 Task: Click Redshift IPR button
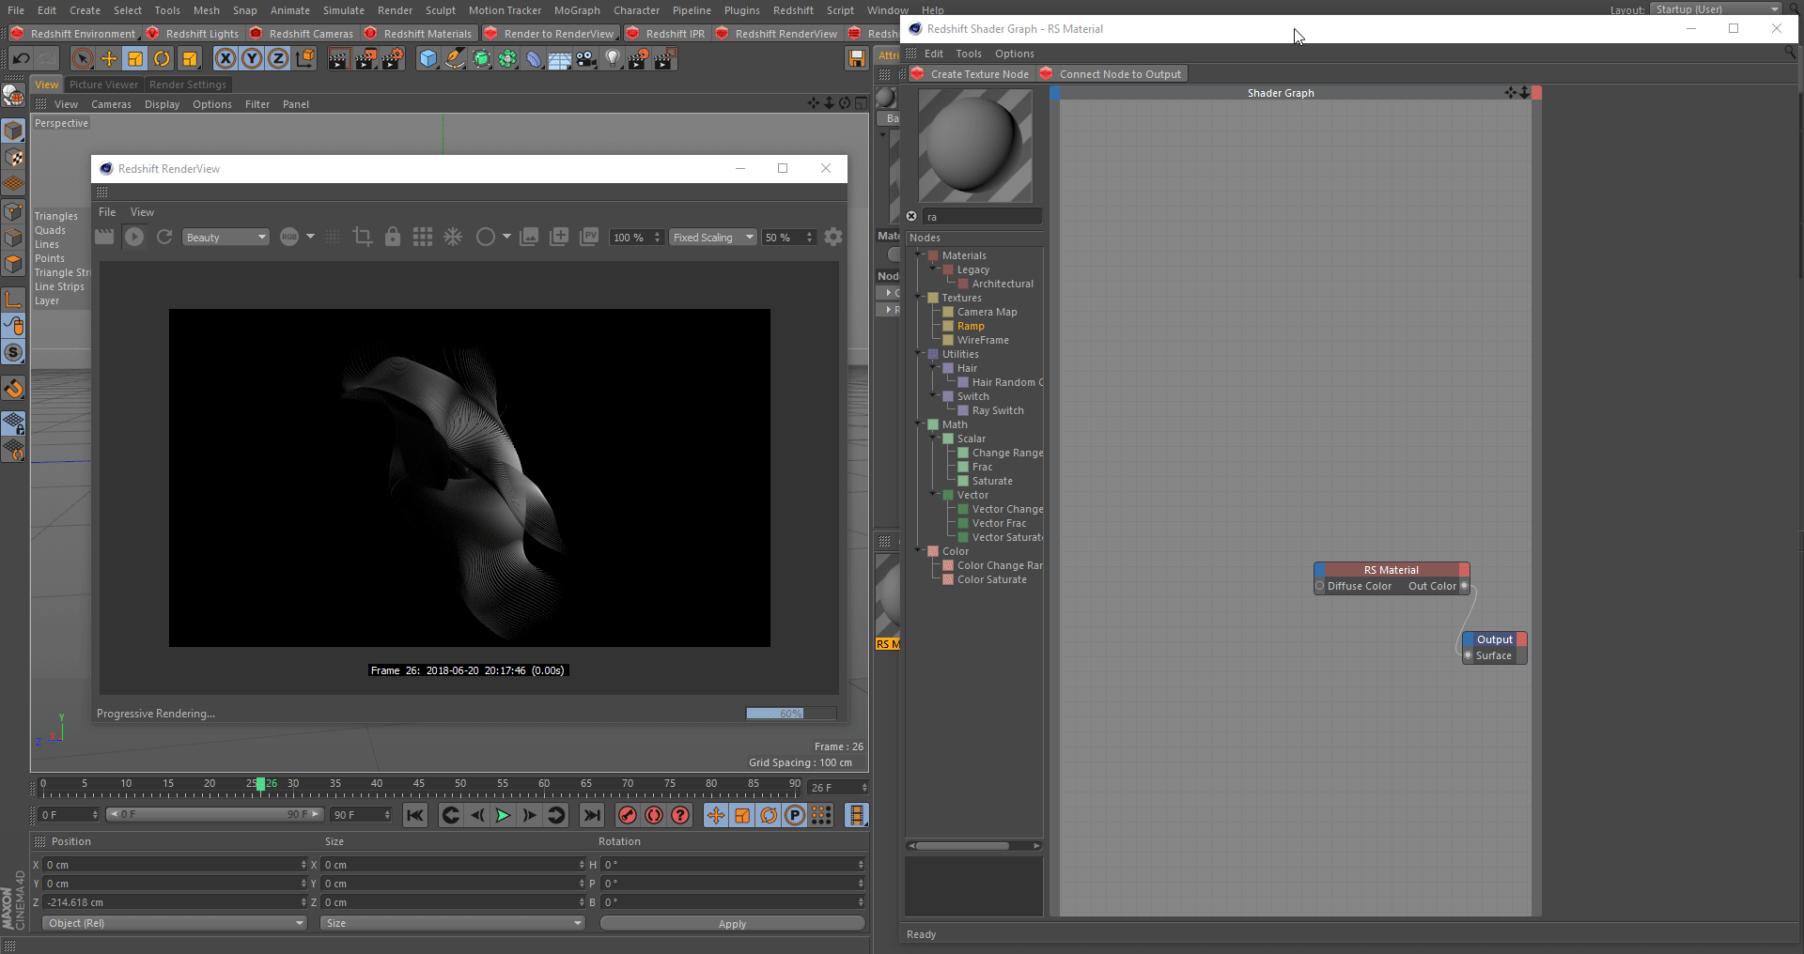point(665,34)
